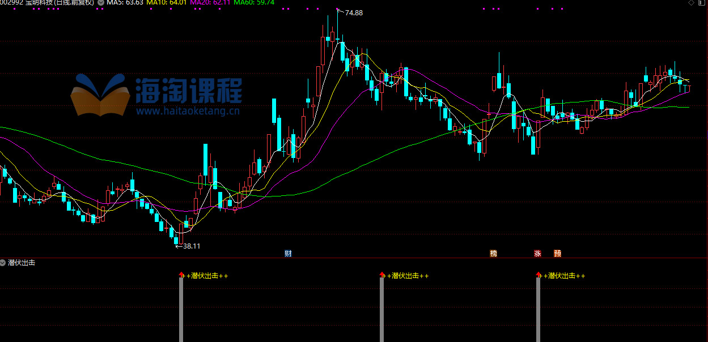Screen dimensions: 708x342
Task: Click the first red arrow 潜伏出击 signal
Action: click(181, 275)
